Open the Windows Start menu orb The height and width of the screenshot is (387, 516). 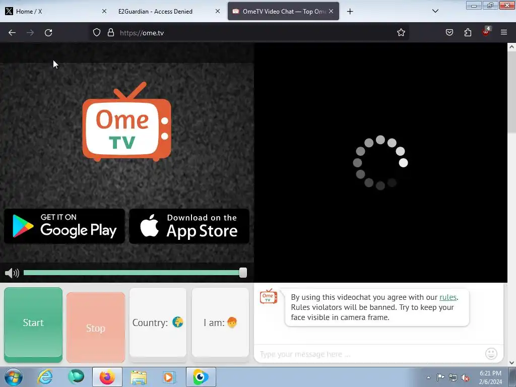(x=14, y=377)
